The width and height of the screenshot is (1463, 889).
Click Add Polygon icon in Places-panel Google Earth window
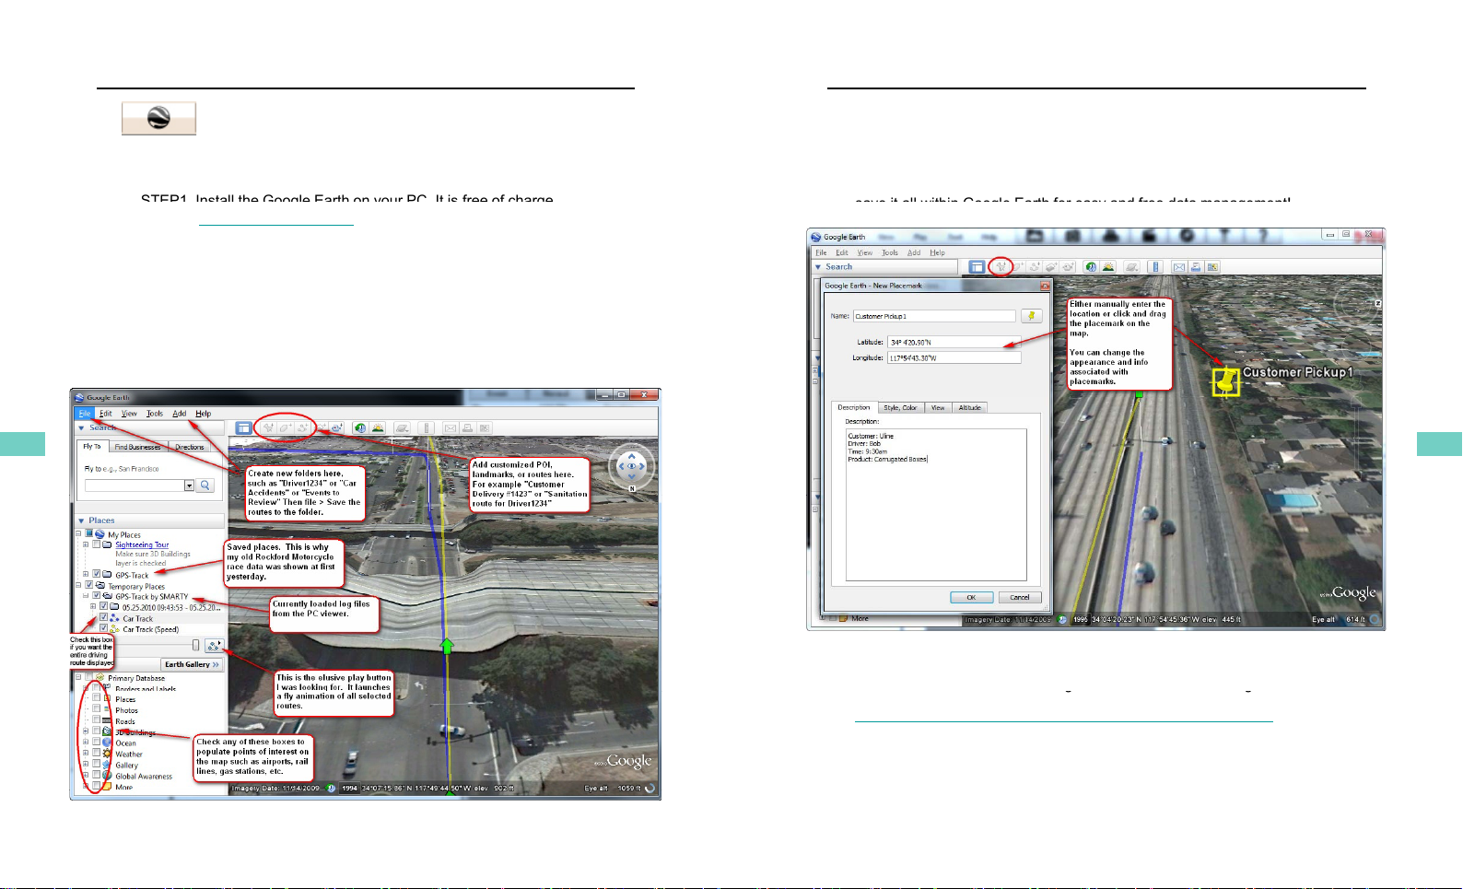coord(286,427)
